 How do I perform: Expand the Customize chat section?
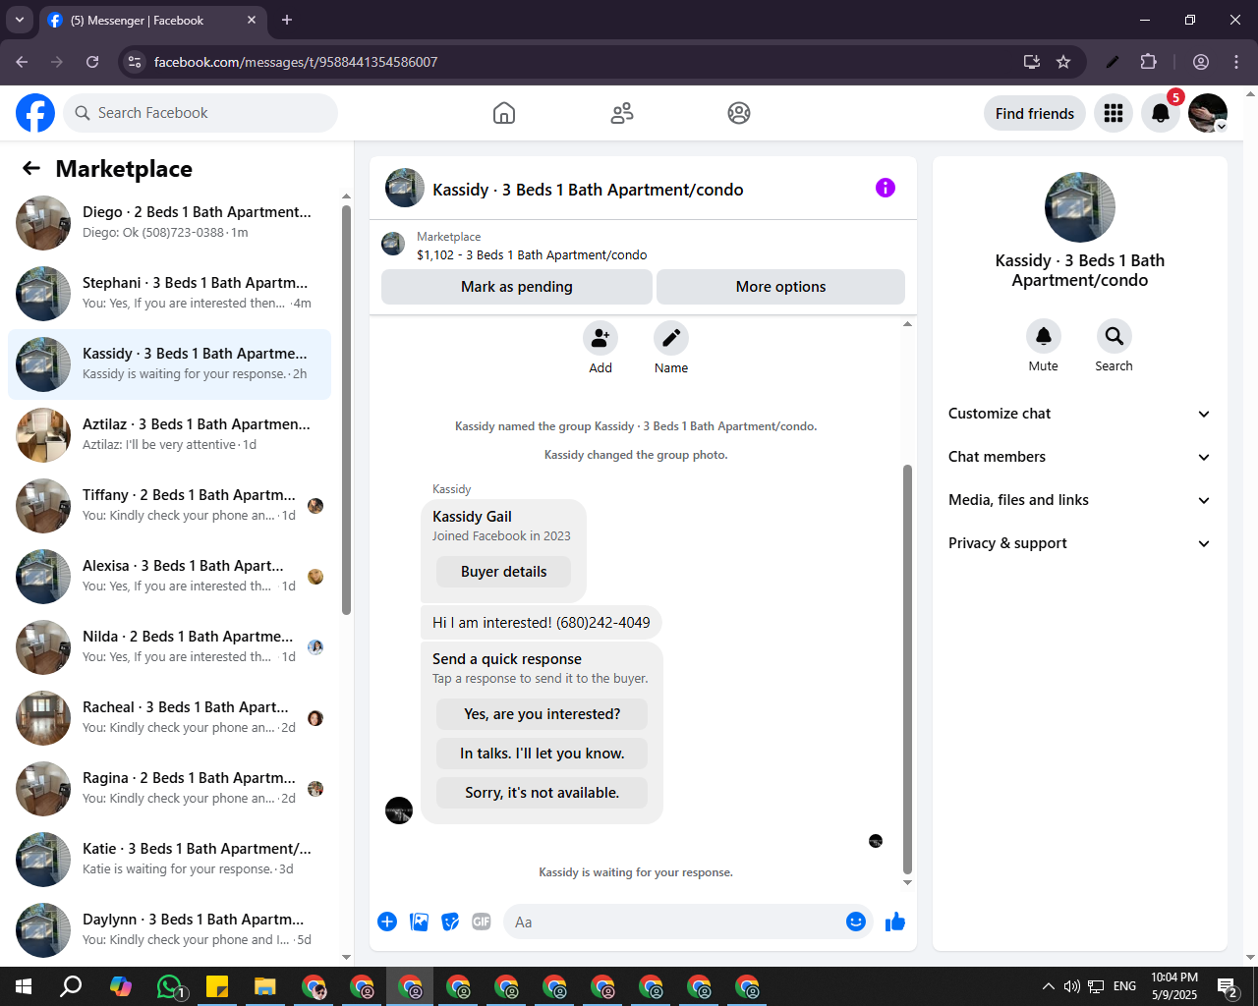point(1079,414)
